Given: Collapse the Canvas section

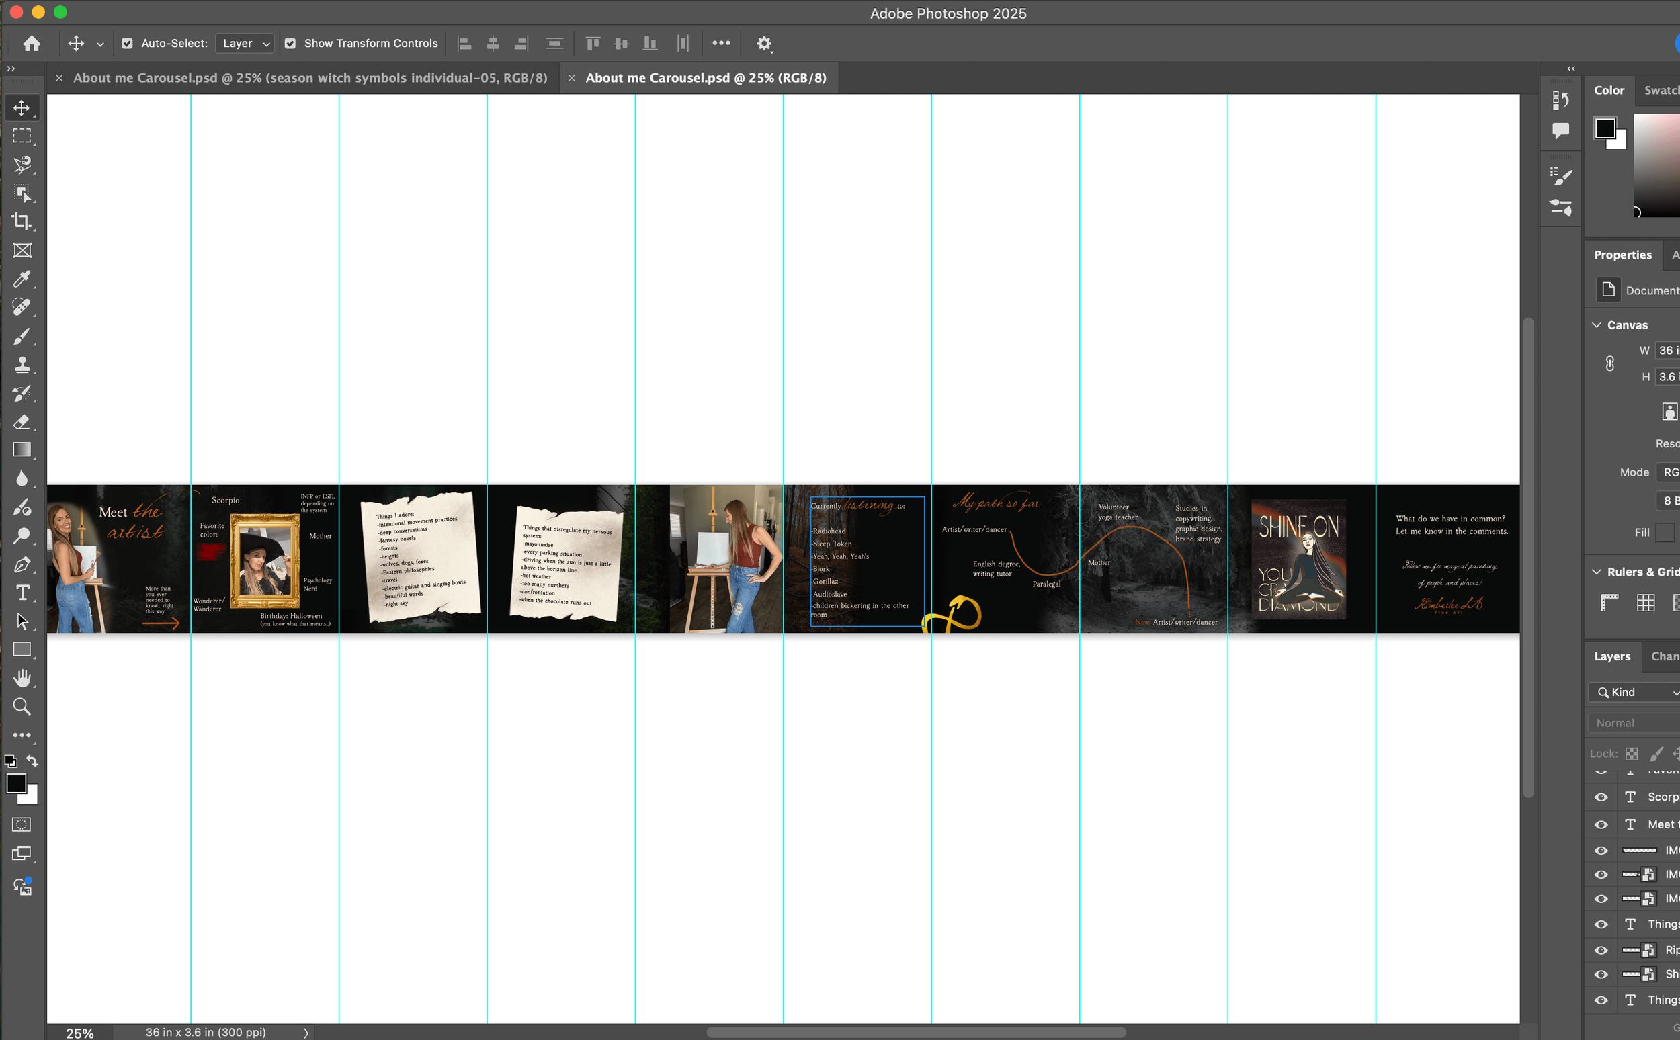Looking at the screenshot, I should [1597, 324].
